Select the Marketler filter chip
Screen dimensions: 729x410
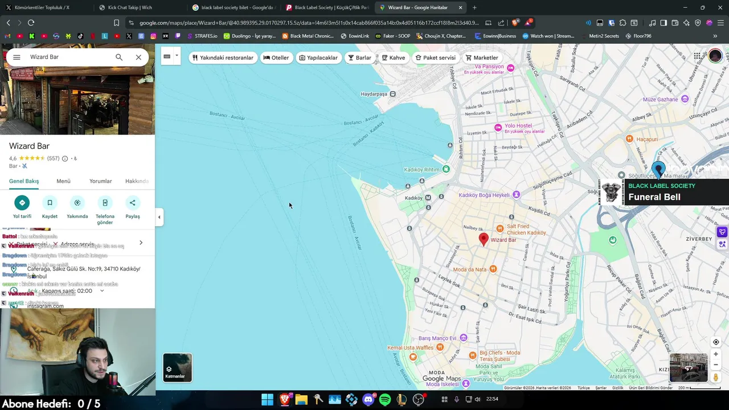482,58
